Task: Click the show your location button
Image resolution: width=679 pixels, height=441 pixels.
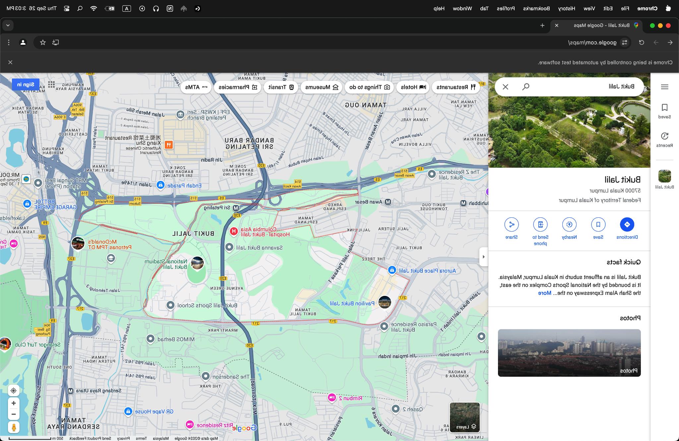Action: [14, 391]
